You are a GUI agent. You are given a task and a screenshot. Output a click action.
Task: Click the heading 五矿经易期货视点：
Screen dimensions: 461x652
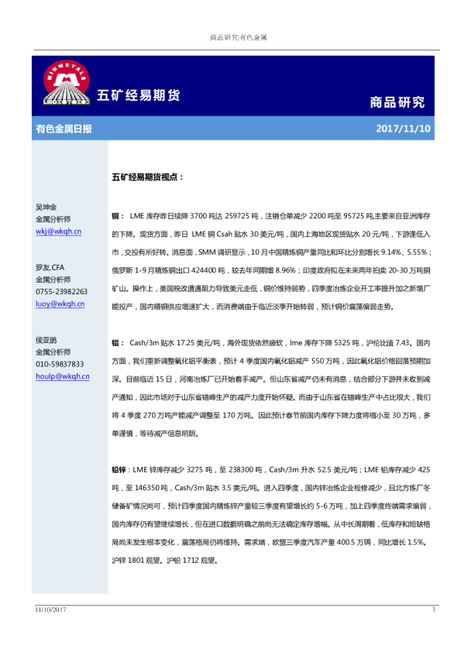click(147, 177)
